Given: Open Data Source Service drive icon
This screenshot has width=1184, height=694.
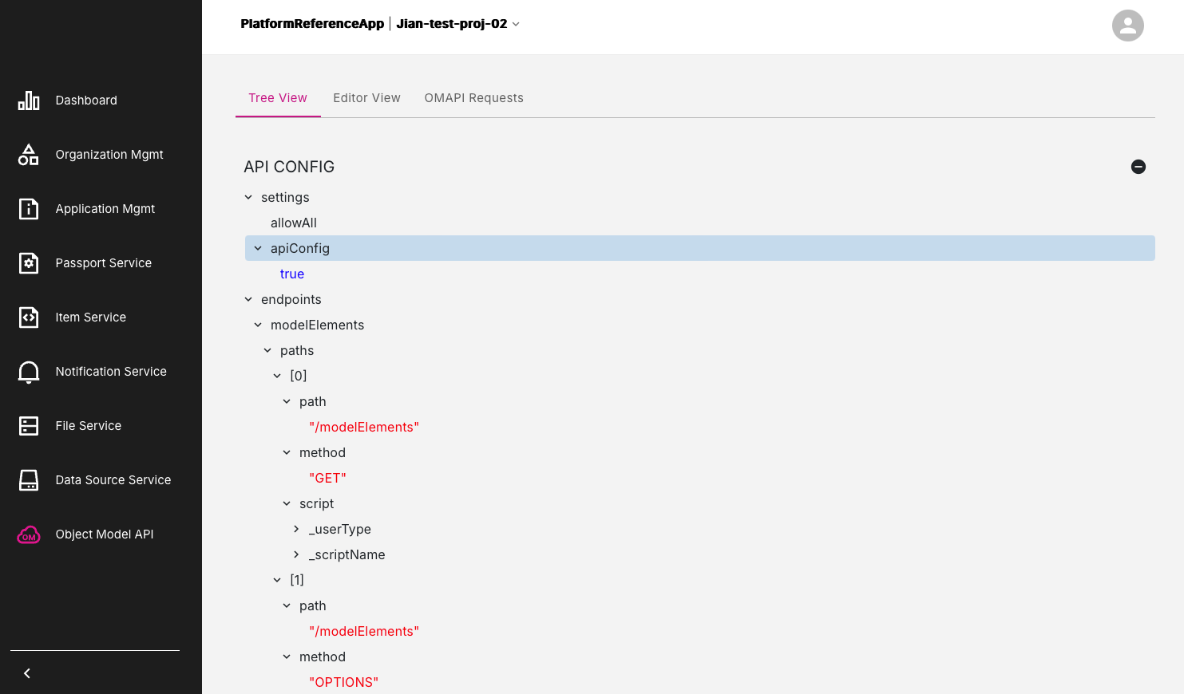Looking at the screenshot, I should tap(29, 480).
